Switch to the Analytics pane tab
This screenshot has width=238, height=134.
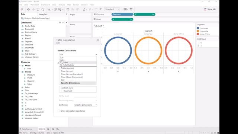click(x=43, y=14)
